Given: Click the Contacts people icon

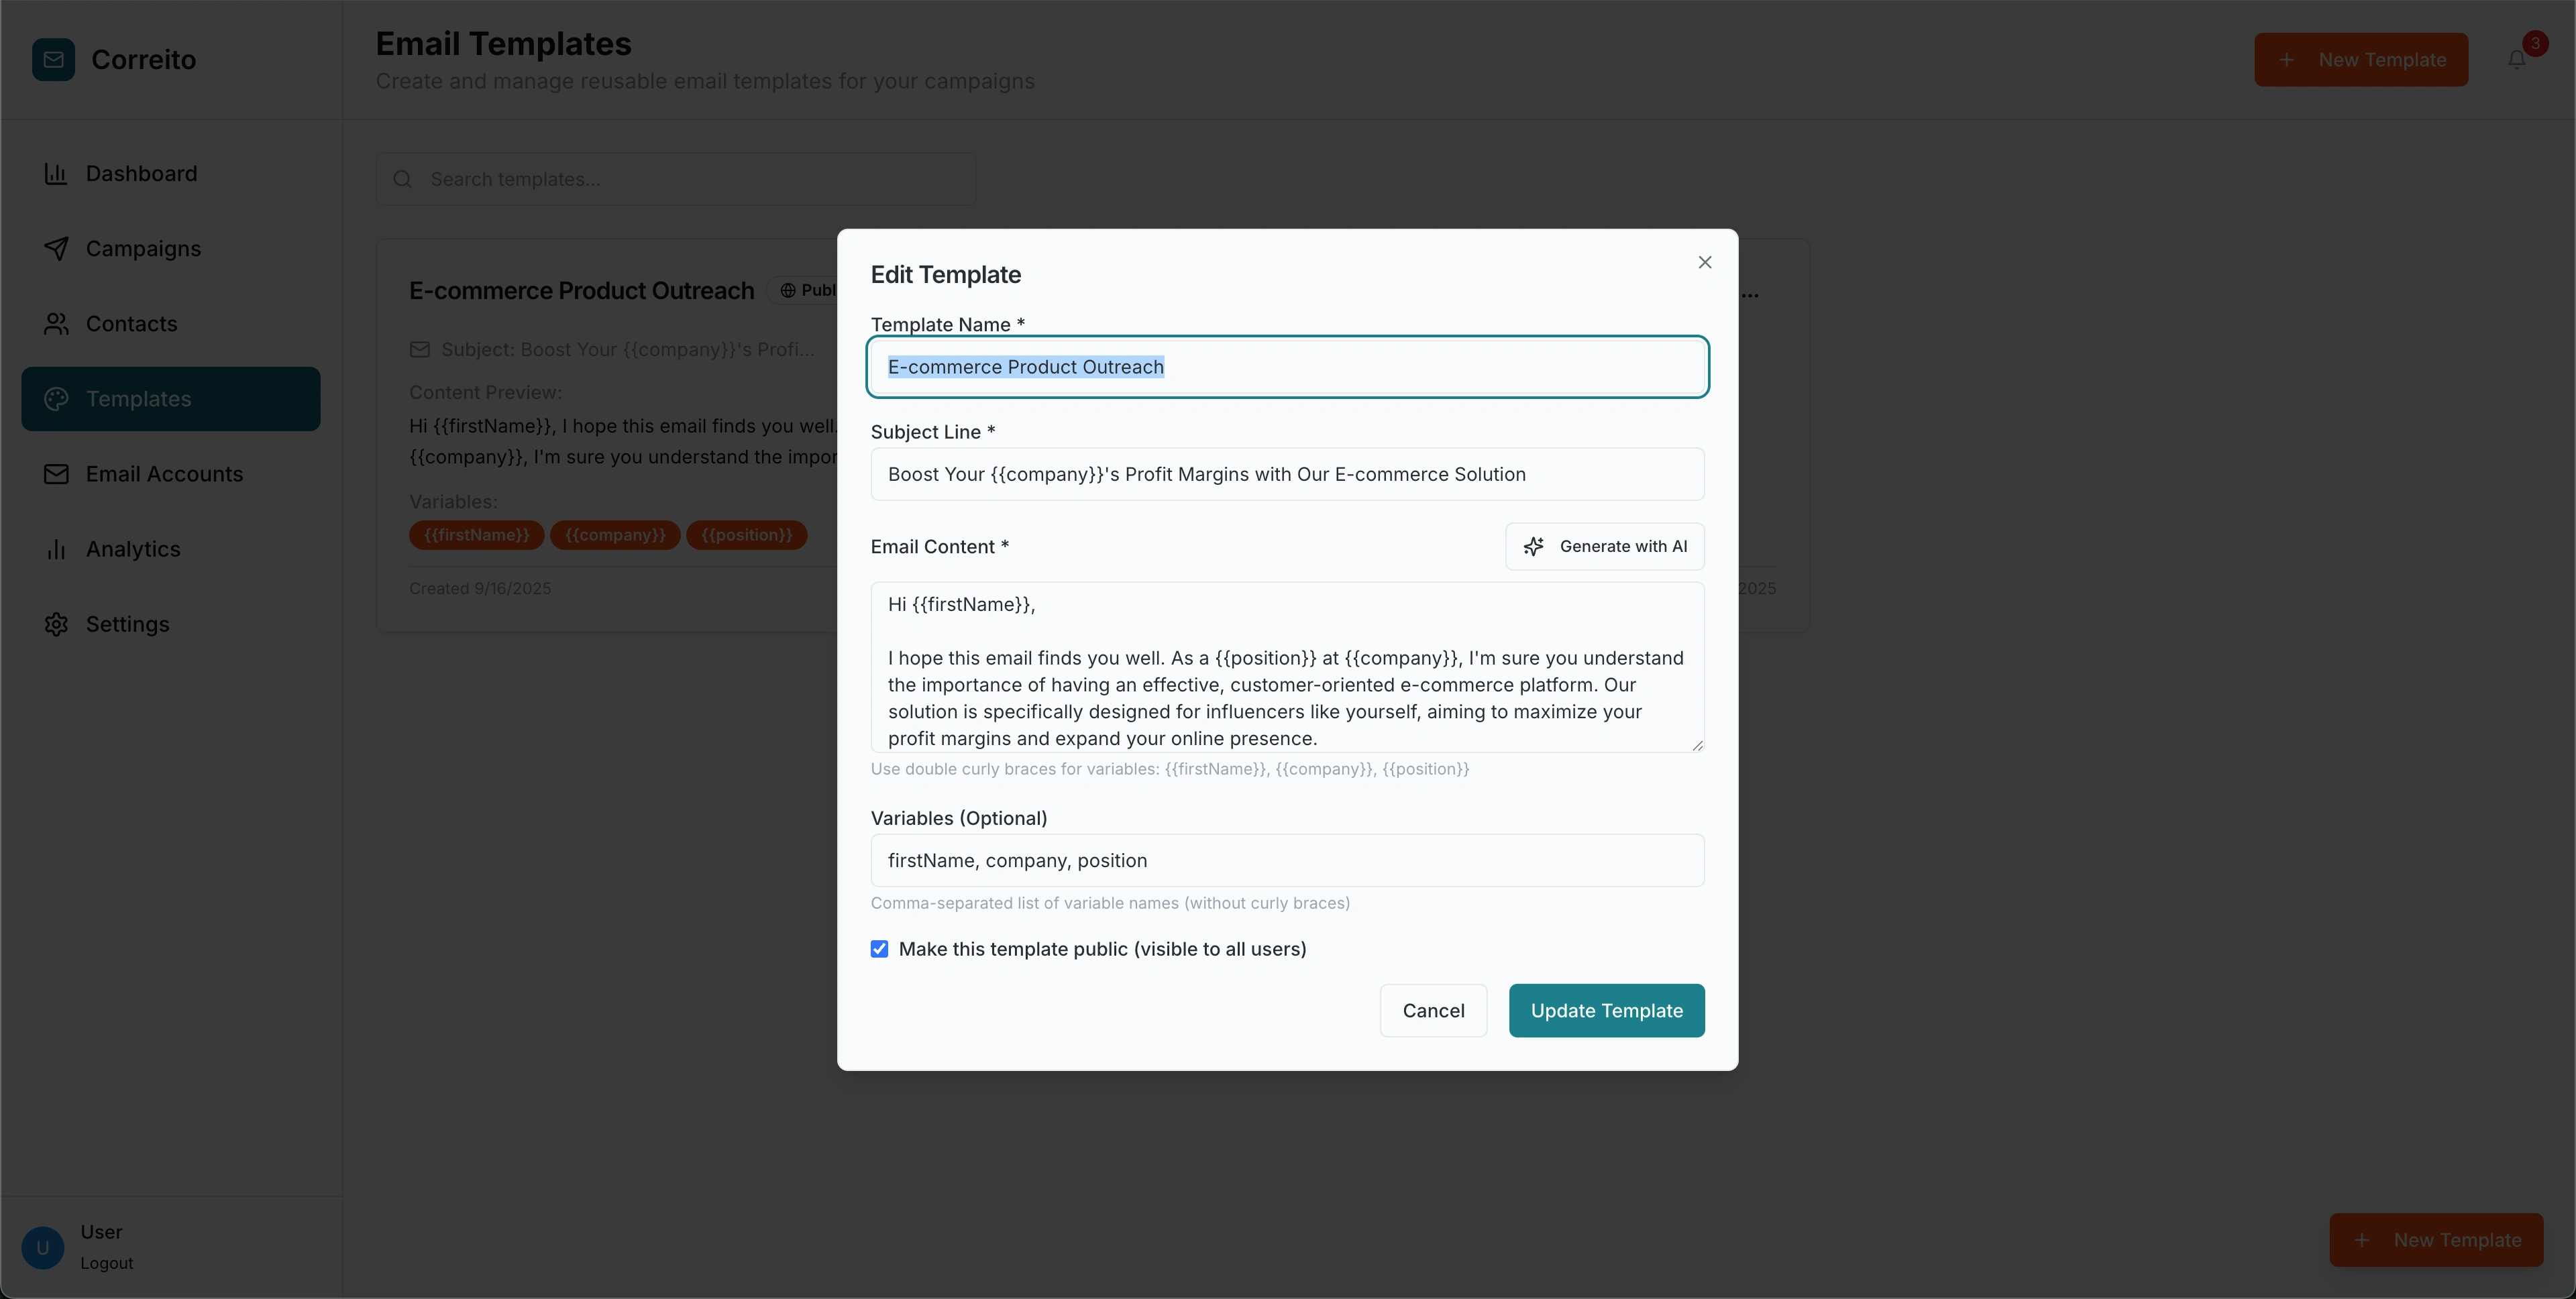Looking at the screenshot, I should pos(56,324).
